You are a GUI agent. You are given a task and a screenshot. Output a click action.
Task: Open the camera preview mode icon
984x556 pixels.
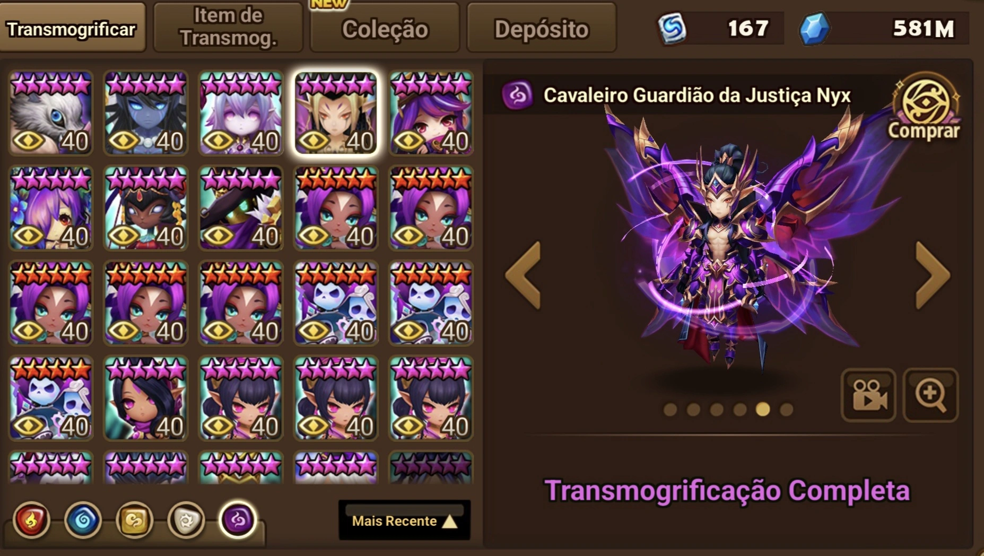868,395
